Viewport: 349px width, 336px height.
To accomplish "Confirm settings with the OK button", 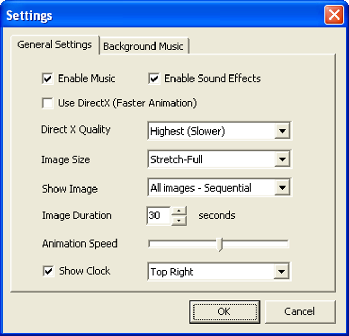I will (x=225, y=311).
